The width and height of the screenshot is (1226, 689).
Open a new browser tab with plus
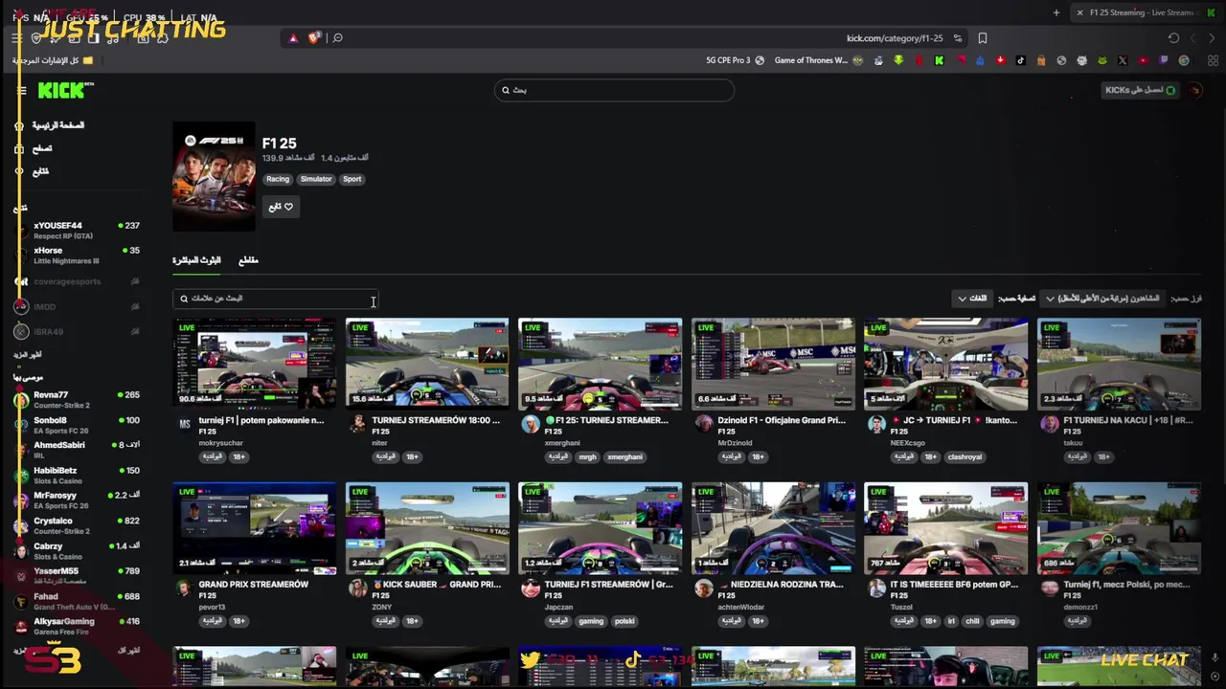click(x=1056, y=12)
